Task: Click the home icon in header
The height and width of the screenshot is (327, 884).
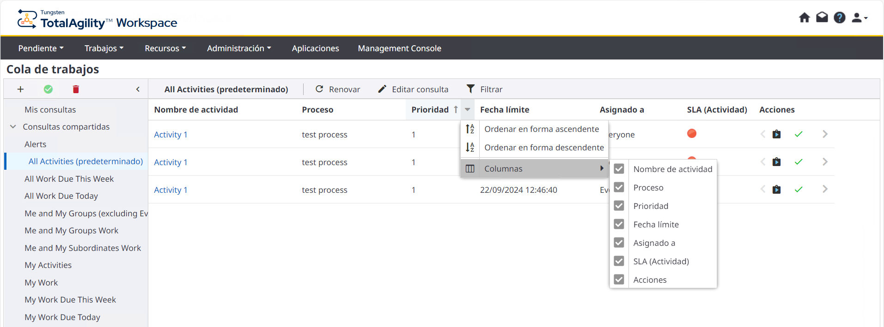Action: [804, 18]
